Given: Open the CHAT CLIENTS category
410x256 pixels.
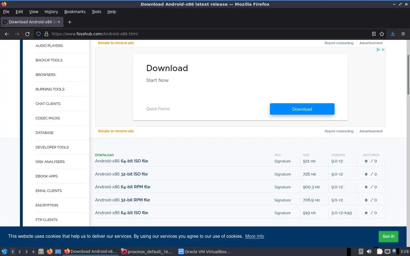Looking at the screenshot, I should point(48,104).
